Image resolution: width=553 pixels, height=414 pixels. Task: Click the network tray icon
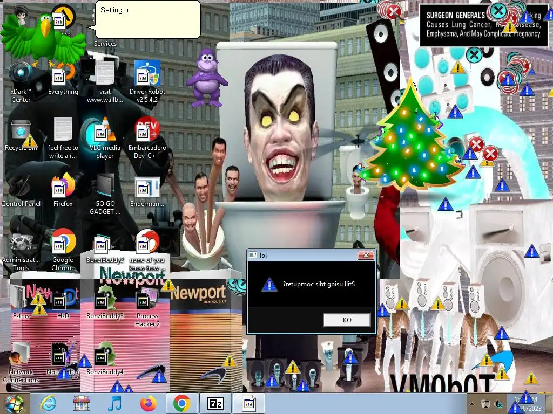pos(485,404)
